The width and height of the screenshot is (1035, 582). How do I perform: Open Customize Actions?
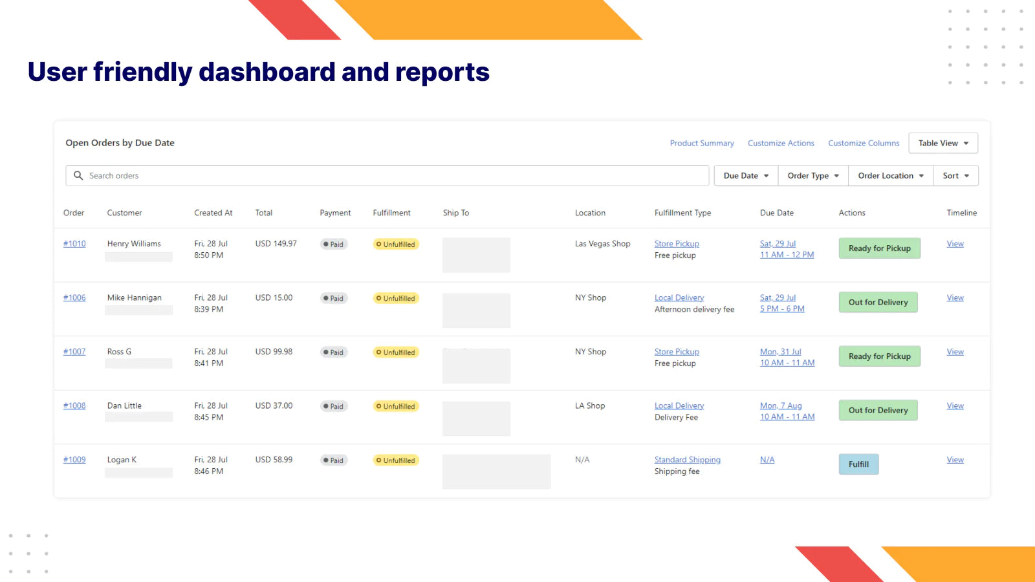point(781,143)
